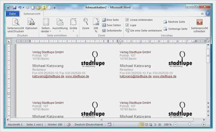216x132 pixels.
Task: Click the horizontal ruler indent marker
Action: click(119, 41)
